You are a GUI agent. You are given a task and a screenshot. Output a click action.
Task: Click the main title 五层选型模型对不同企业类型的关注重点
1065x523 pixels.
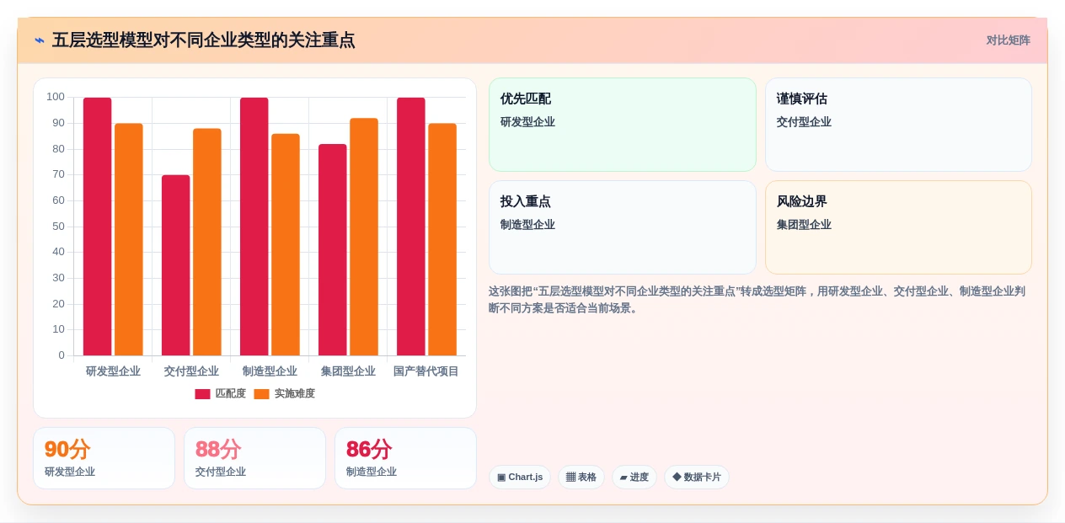point(203,40)
